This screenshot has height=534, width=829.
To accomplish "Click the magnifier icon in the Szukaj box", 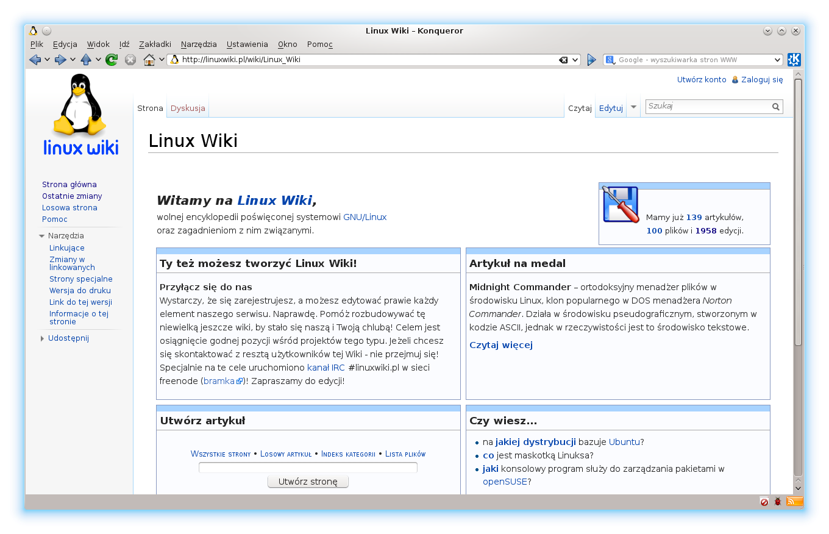I will click(776, 107).
